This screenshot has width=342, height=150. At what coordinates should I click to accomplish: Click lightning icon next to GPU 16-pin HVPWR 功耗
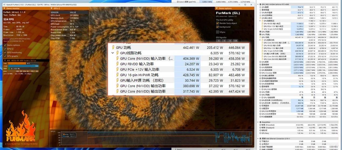point(117,75)
